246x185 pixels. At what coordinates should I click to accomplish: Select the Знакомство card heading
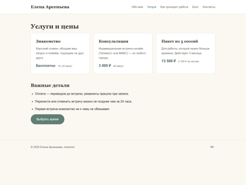coord(48,41)
